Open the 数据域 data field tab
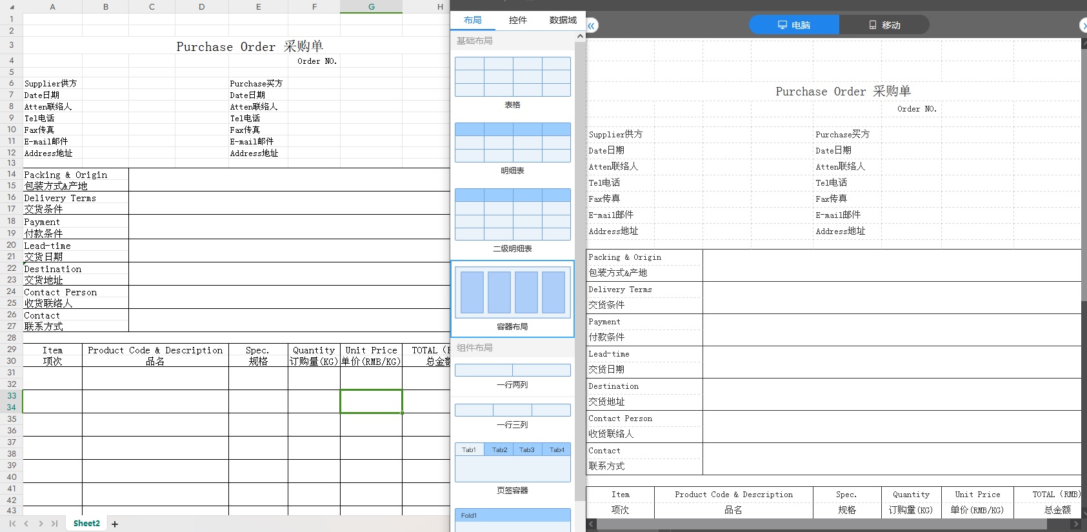 pyautogui.click(x=563, y=20)
